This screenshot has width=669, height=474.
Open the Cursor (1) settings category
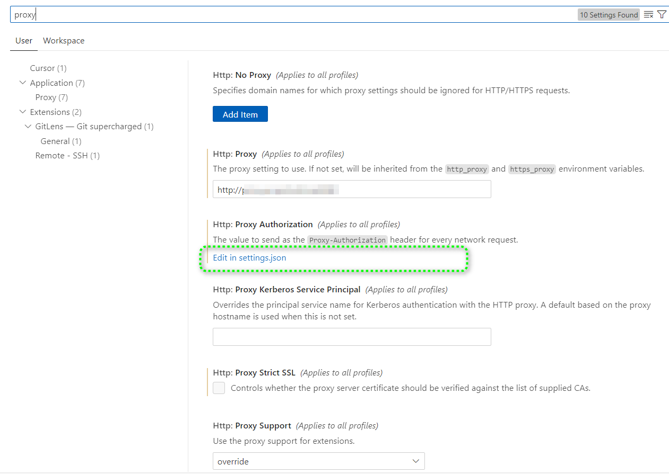[48, 68]
